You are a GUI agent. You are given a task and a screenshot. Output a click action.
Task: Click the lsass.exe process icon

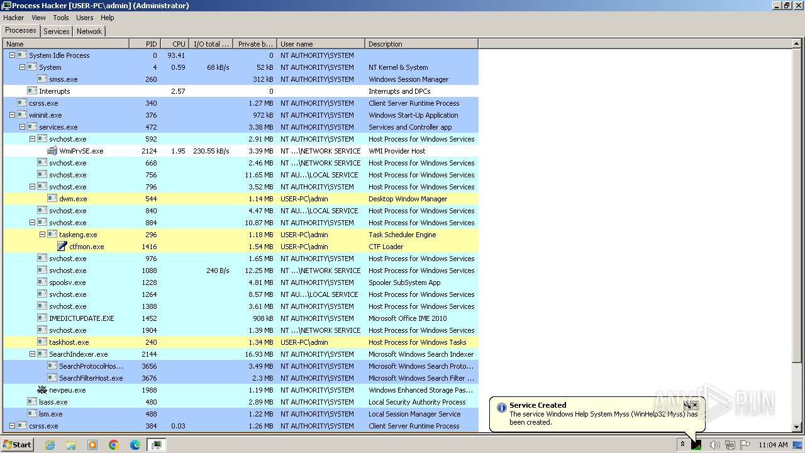pyautogui.click(x=32, y=402)
